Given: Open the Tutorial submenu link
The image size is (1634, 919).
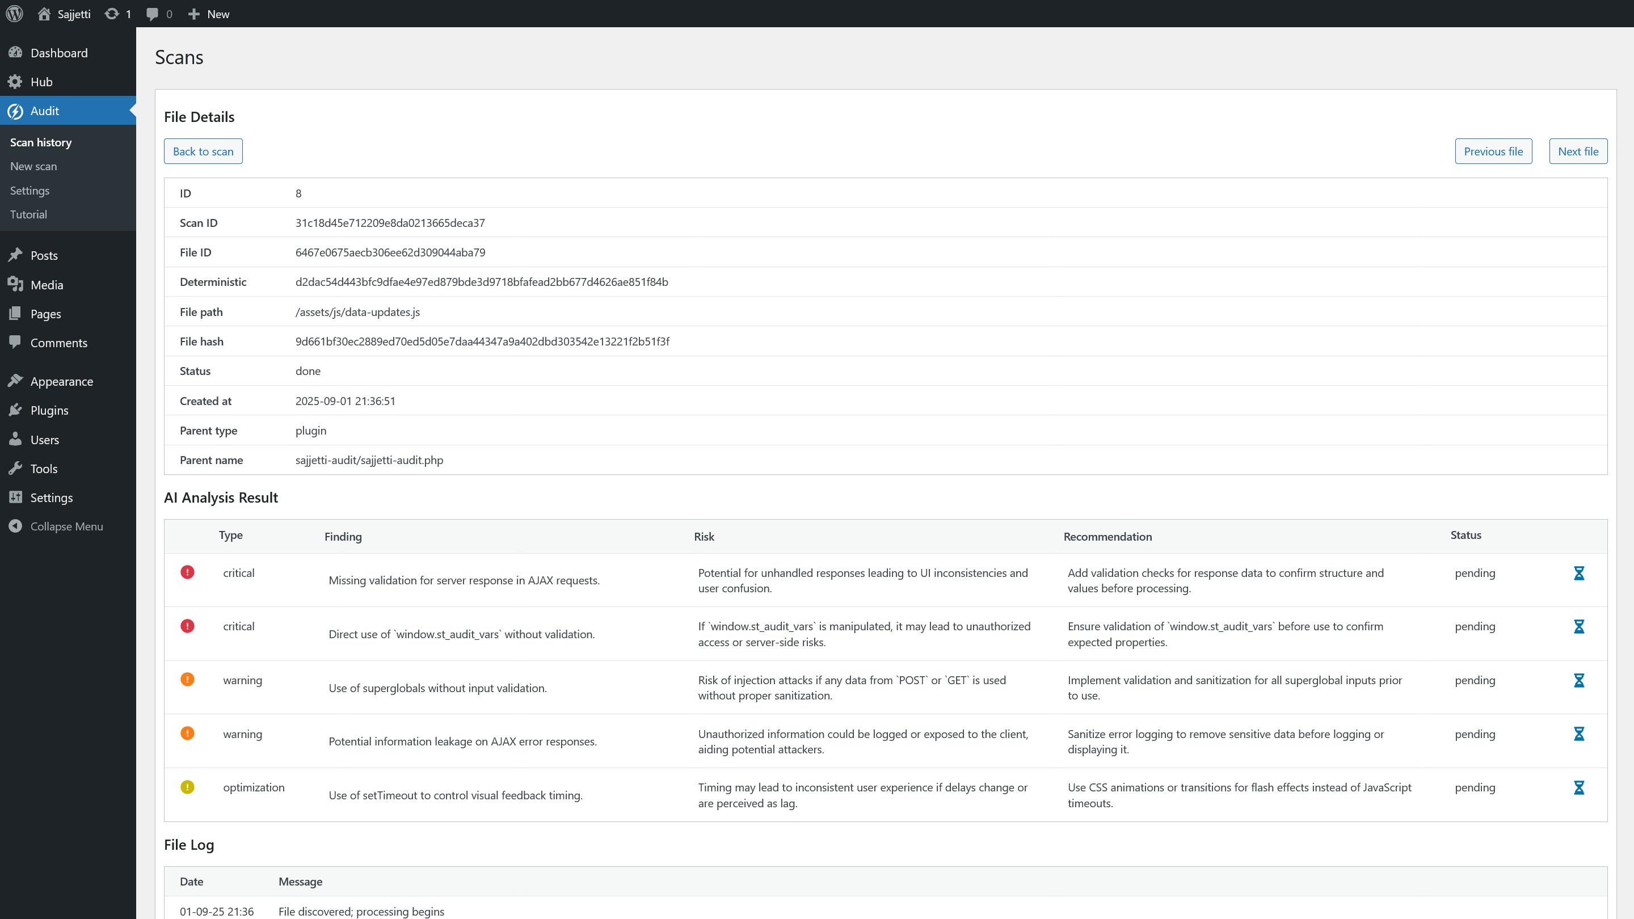Looking at the screenshot, I should coord(28,214).
